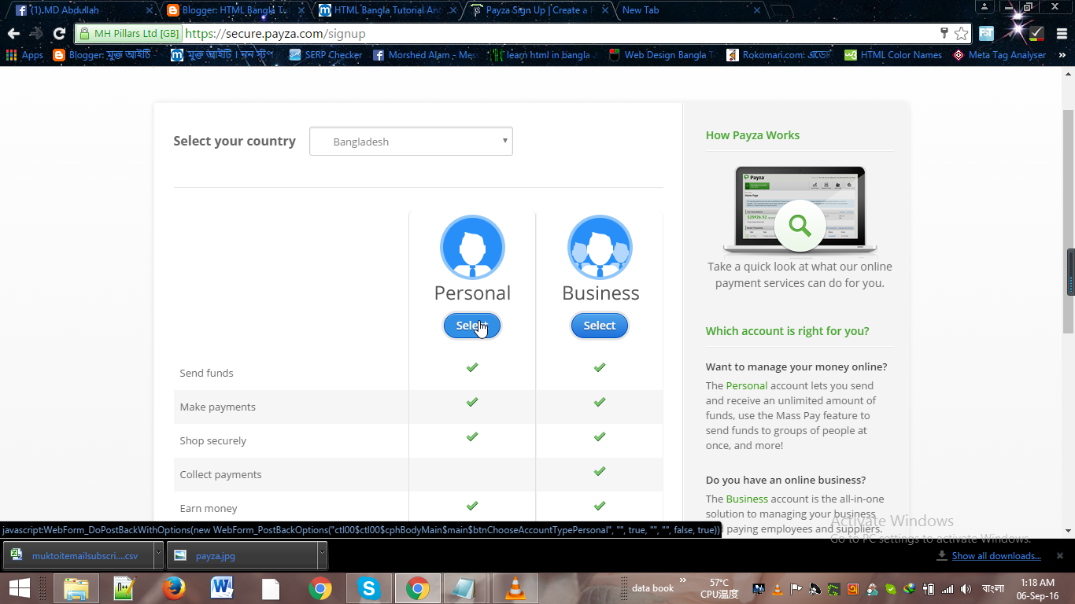The width and height of the screenshot is (1075, 604).
Task: Open the Morshed Alam bookmark
Action: pos(424,55)
